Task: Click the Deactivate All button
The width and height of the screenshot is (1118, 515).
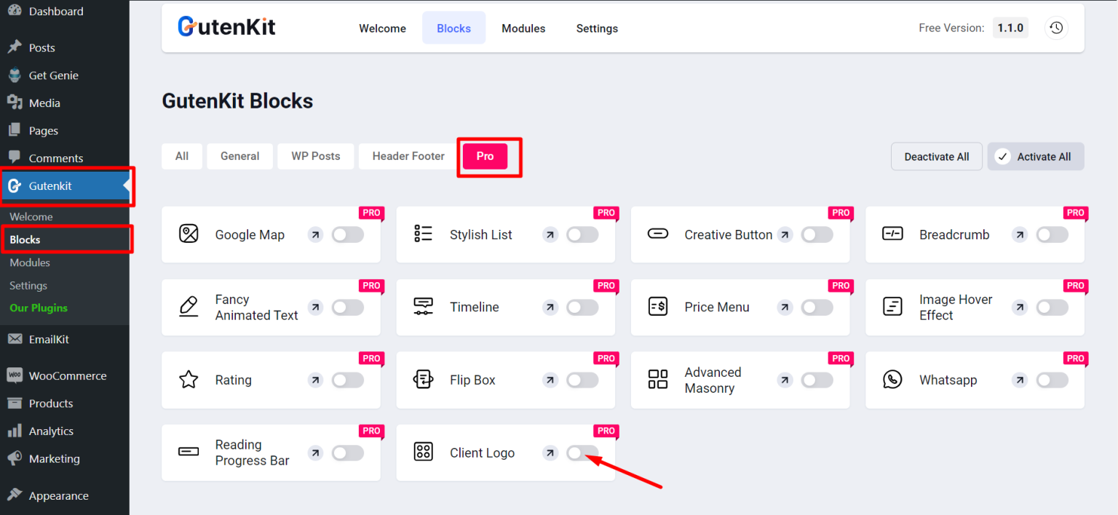Action: point(936,157)
